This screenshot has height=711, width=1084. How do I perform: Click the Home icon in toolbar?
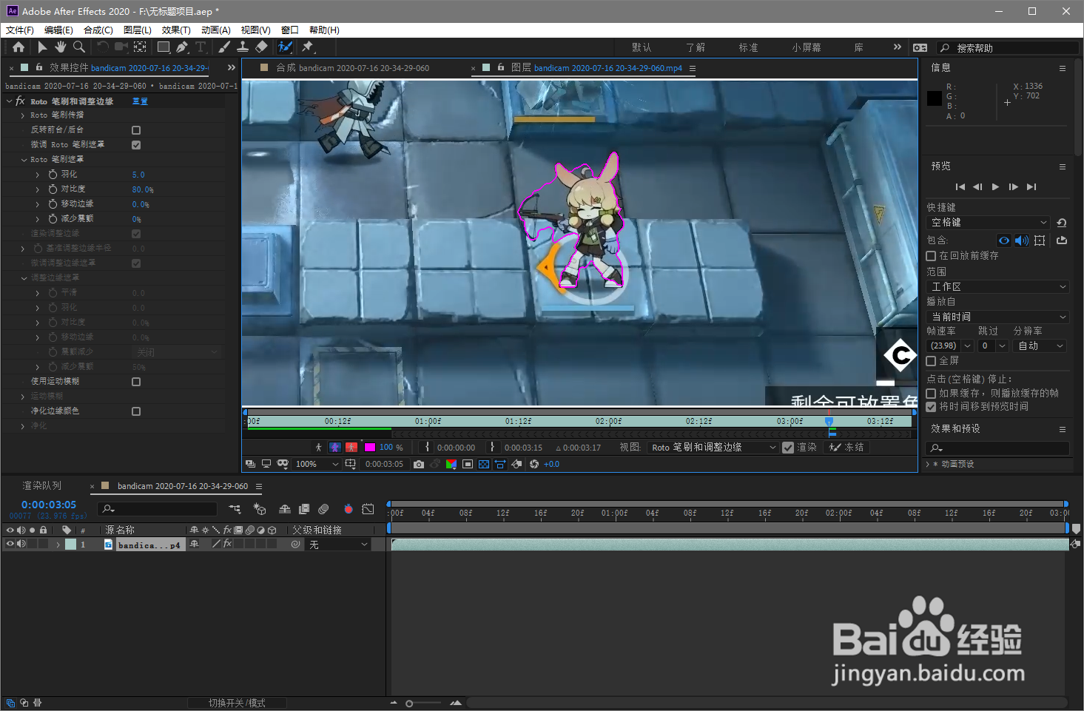point(18,47)
